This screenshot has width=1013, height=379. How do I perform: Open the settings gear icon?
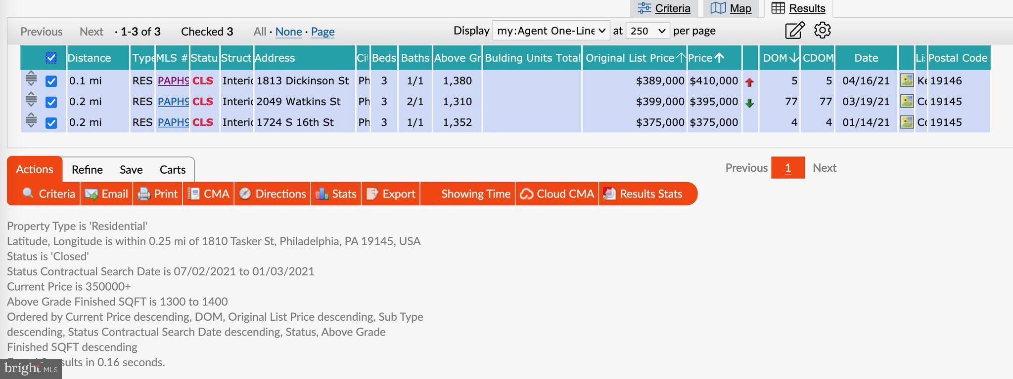click(x=822, y=30)
